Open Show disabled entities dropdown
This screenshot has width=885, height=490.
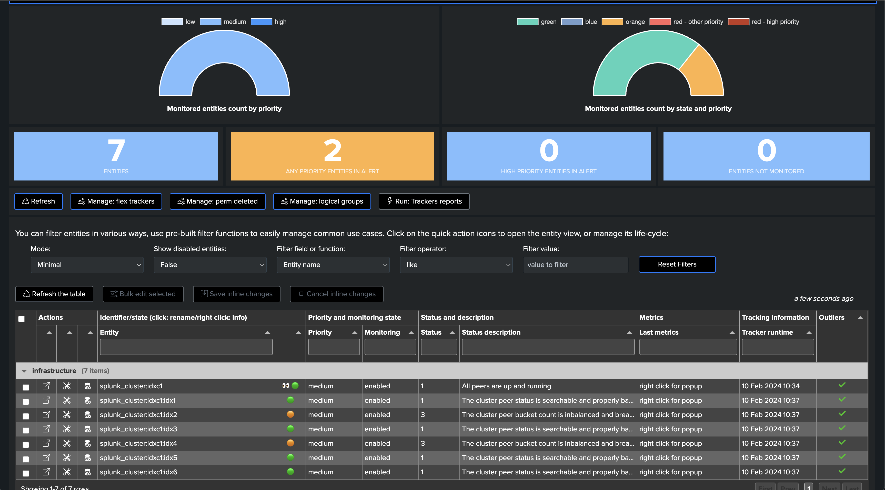coord(210,265)
